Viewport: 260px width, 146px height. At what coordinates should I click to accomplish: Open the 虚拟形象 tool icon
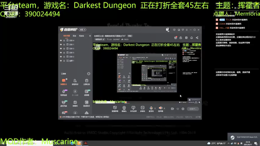coord(64,103)
